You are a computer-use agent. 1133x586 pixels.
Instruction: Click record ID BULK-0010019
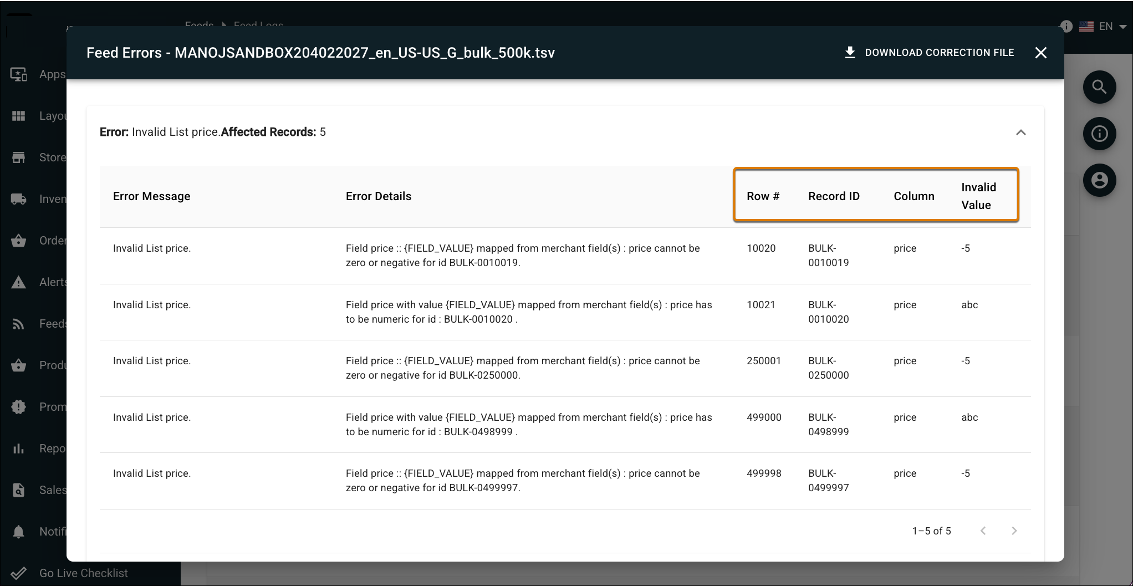pos(828,256)
